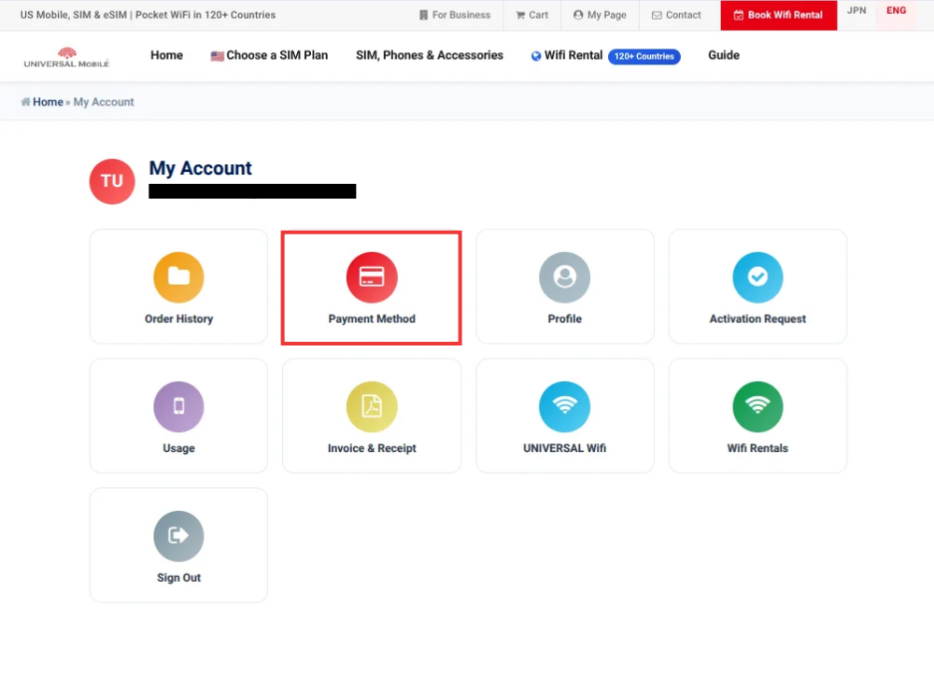Click the US flag icon in navigation
This screenshot has width=934, height=691.
pos(218,56)
